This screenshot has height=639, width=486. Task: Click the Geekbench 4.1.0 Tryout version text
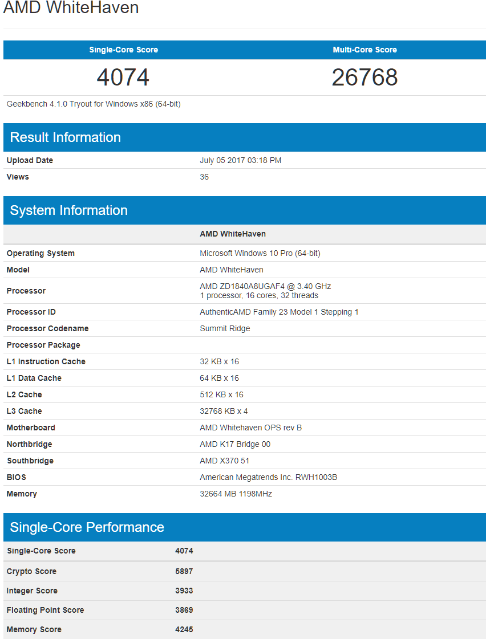[94, 104]
